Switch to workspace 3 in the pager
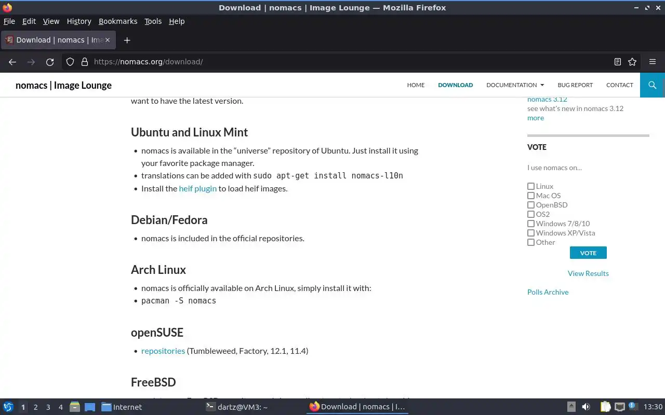The height and width of the screenshot is (415, 665). 48,407
